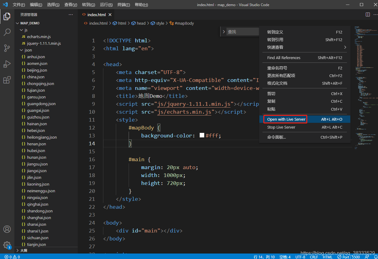
Task: Open the 运行(R) menu
Action: click(106, 5)
